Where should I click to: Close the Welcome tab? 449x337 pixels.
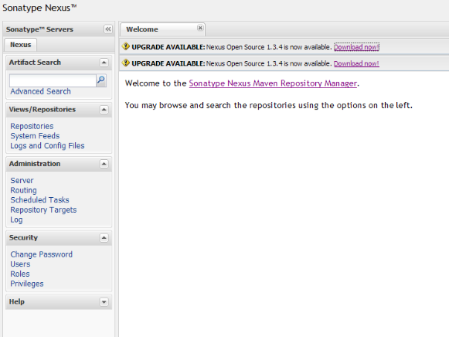(200, 28)
